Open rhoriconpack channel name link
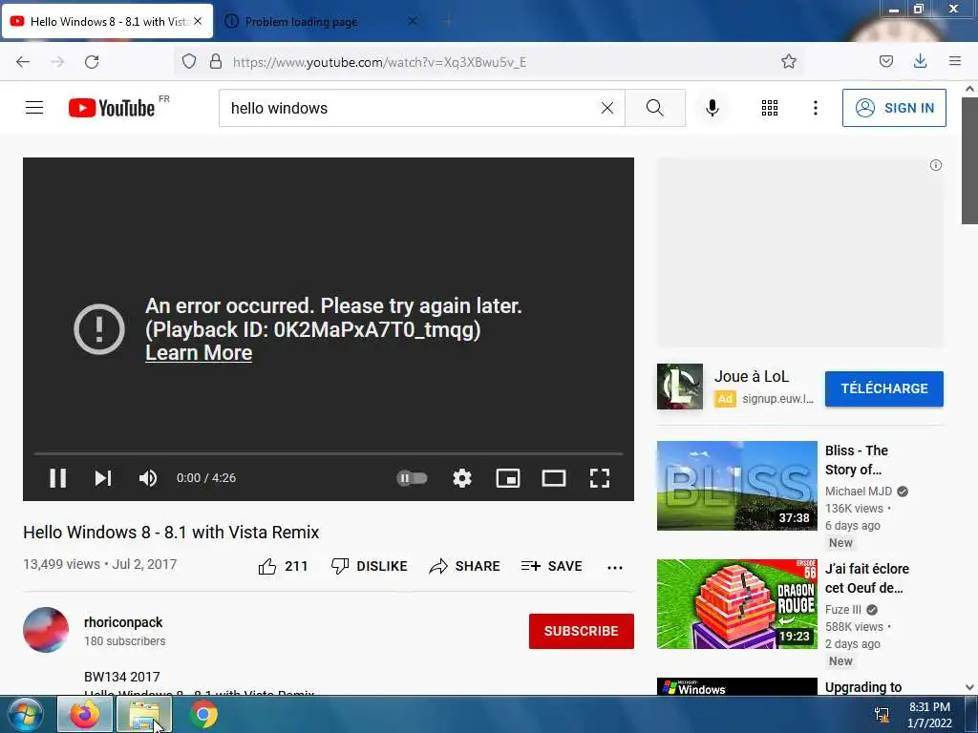 123,622
